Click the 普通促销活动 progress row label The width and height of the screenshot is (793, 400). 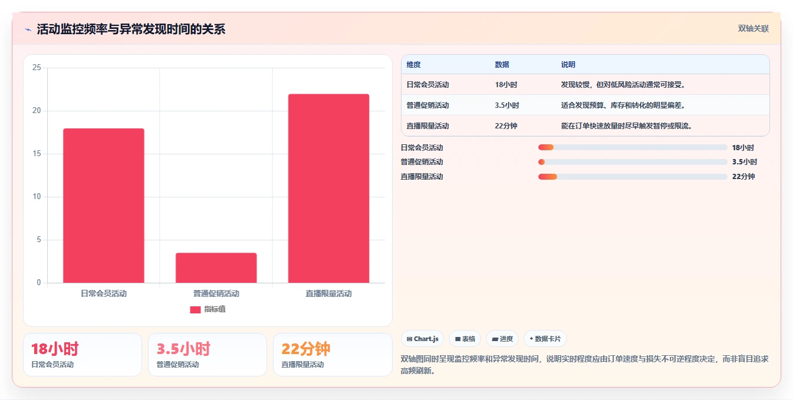tap(422, 162)
